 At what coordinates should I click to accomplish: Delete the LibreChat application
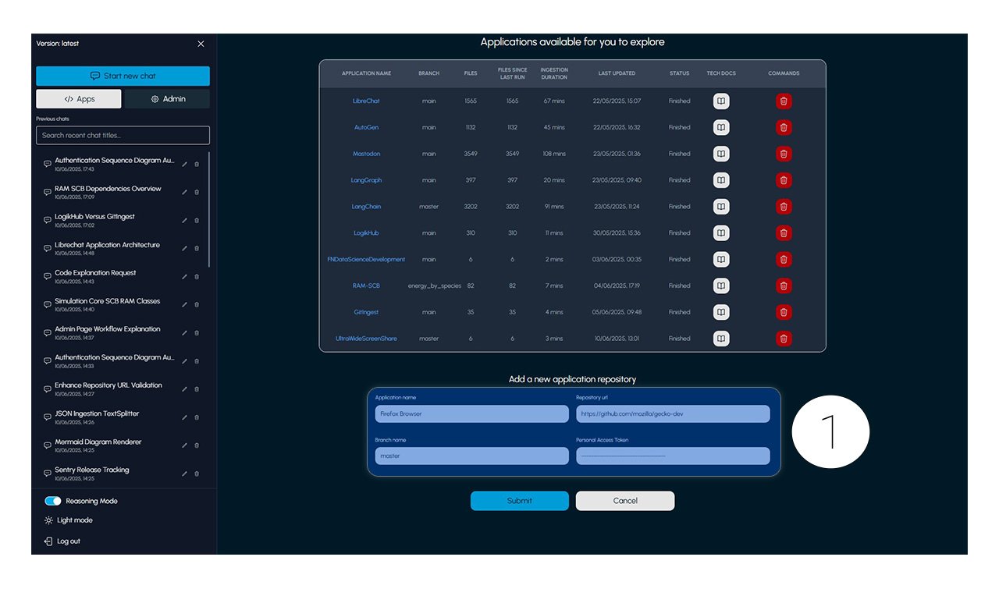coord(784,101)
